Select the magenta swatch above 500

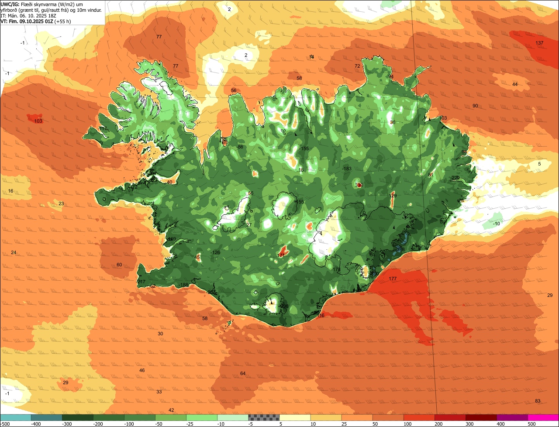click(x=543, y=417)
